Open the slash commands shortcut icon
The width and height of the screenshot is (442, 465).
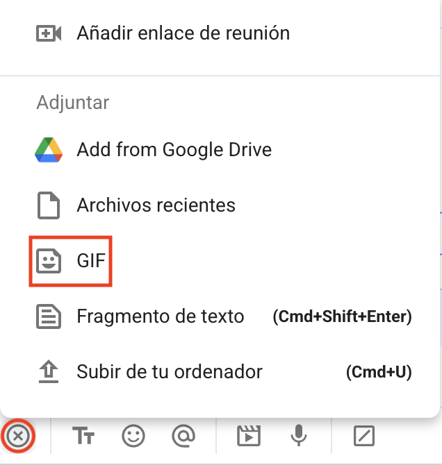(364, 436)
